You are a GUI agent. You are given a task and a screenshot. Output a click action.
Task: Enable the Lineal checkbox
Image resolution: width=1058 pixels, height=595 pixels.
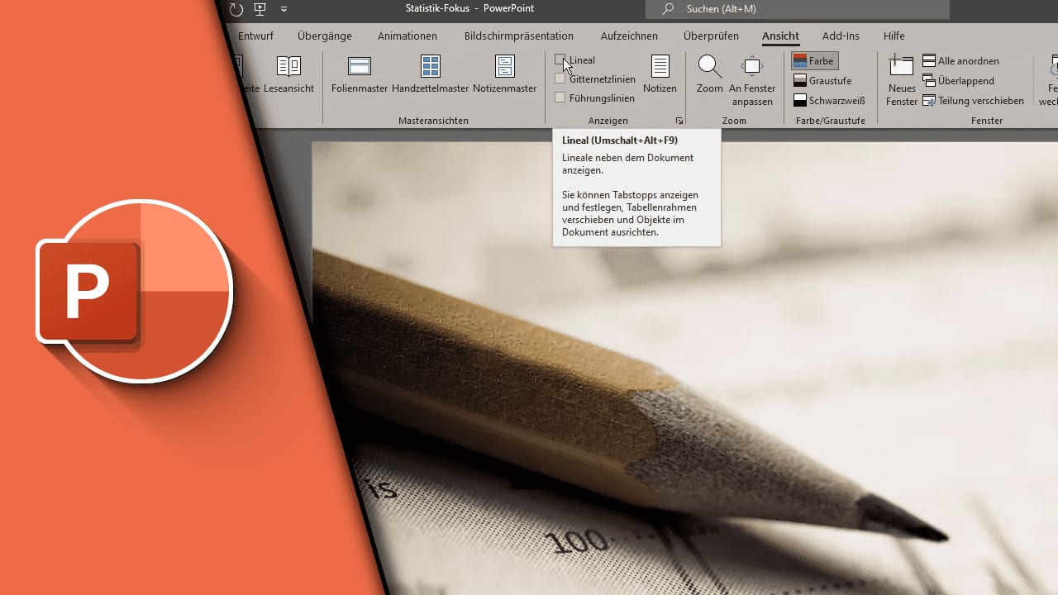560,60
